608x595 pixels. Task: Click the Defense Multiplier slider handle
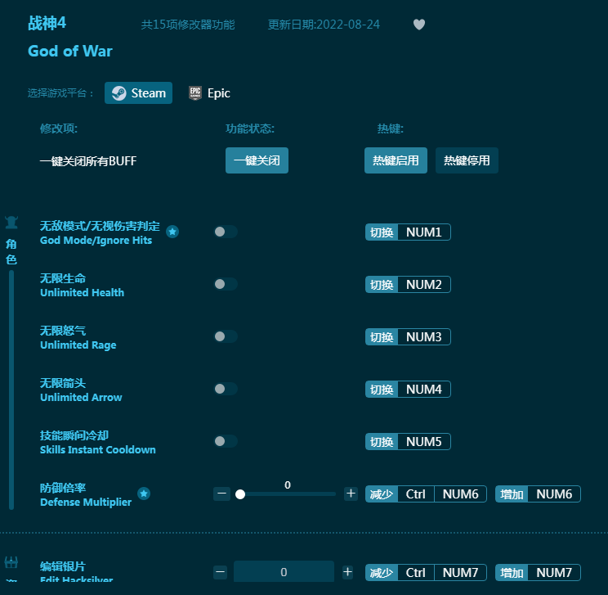click(240, 494)
